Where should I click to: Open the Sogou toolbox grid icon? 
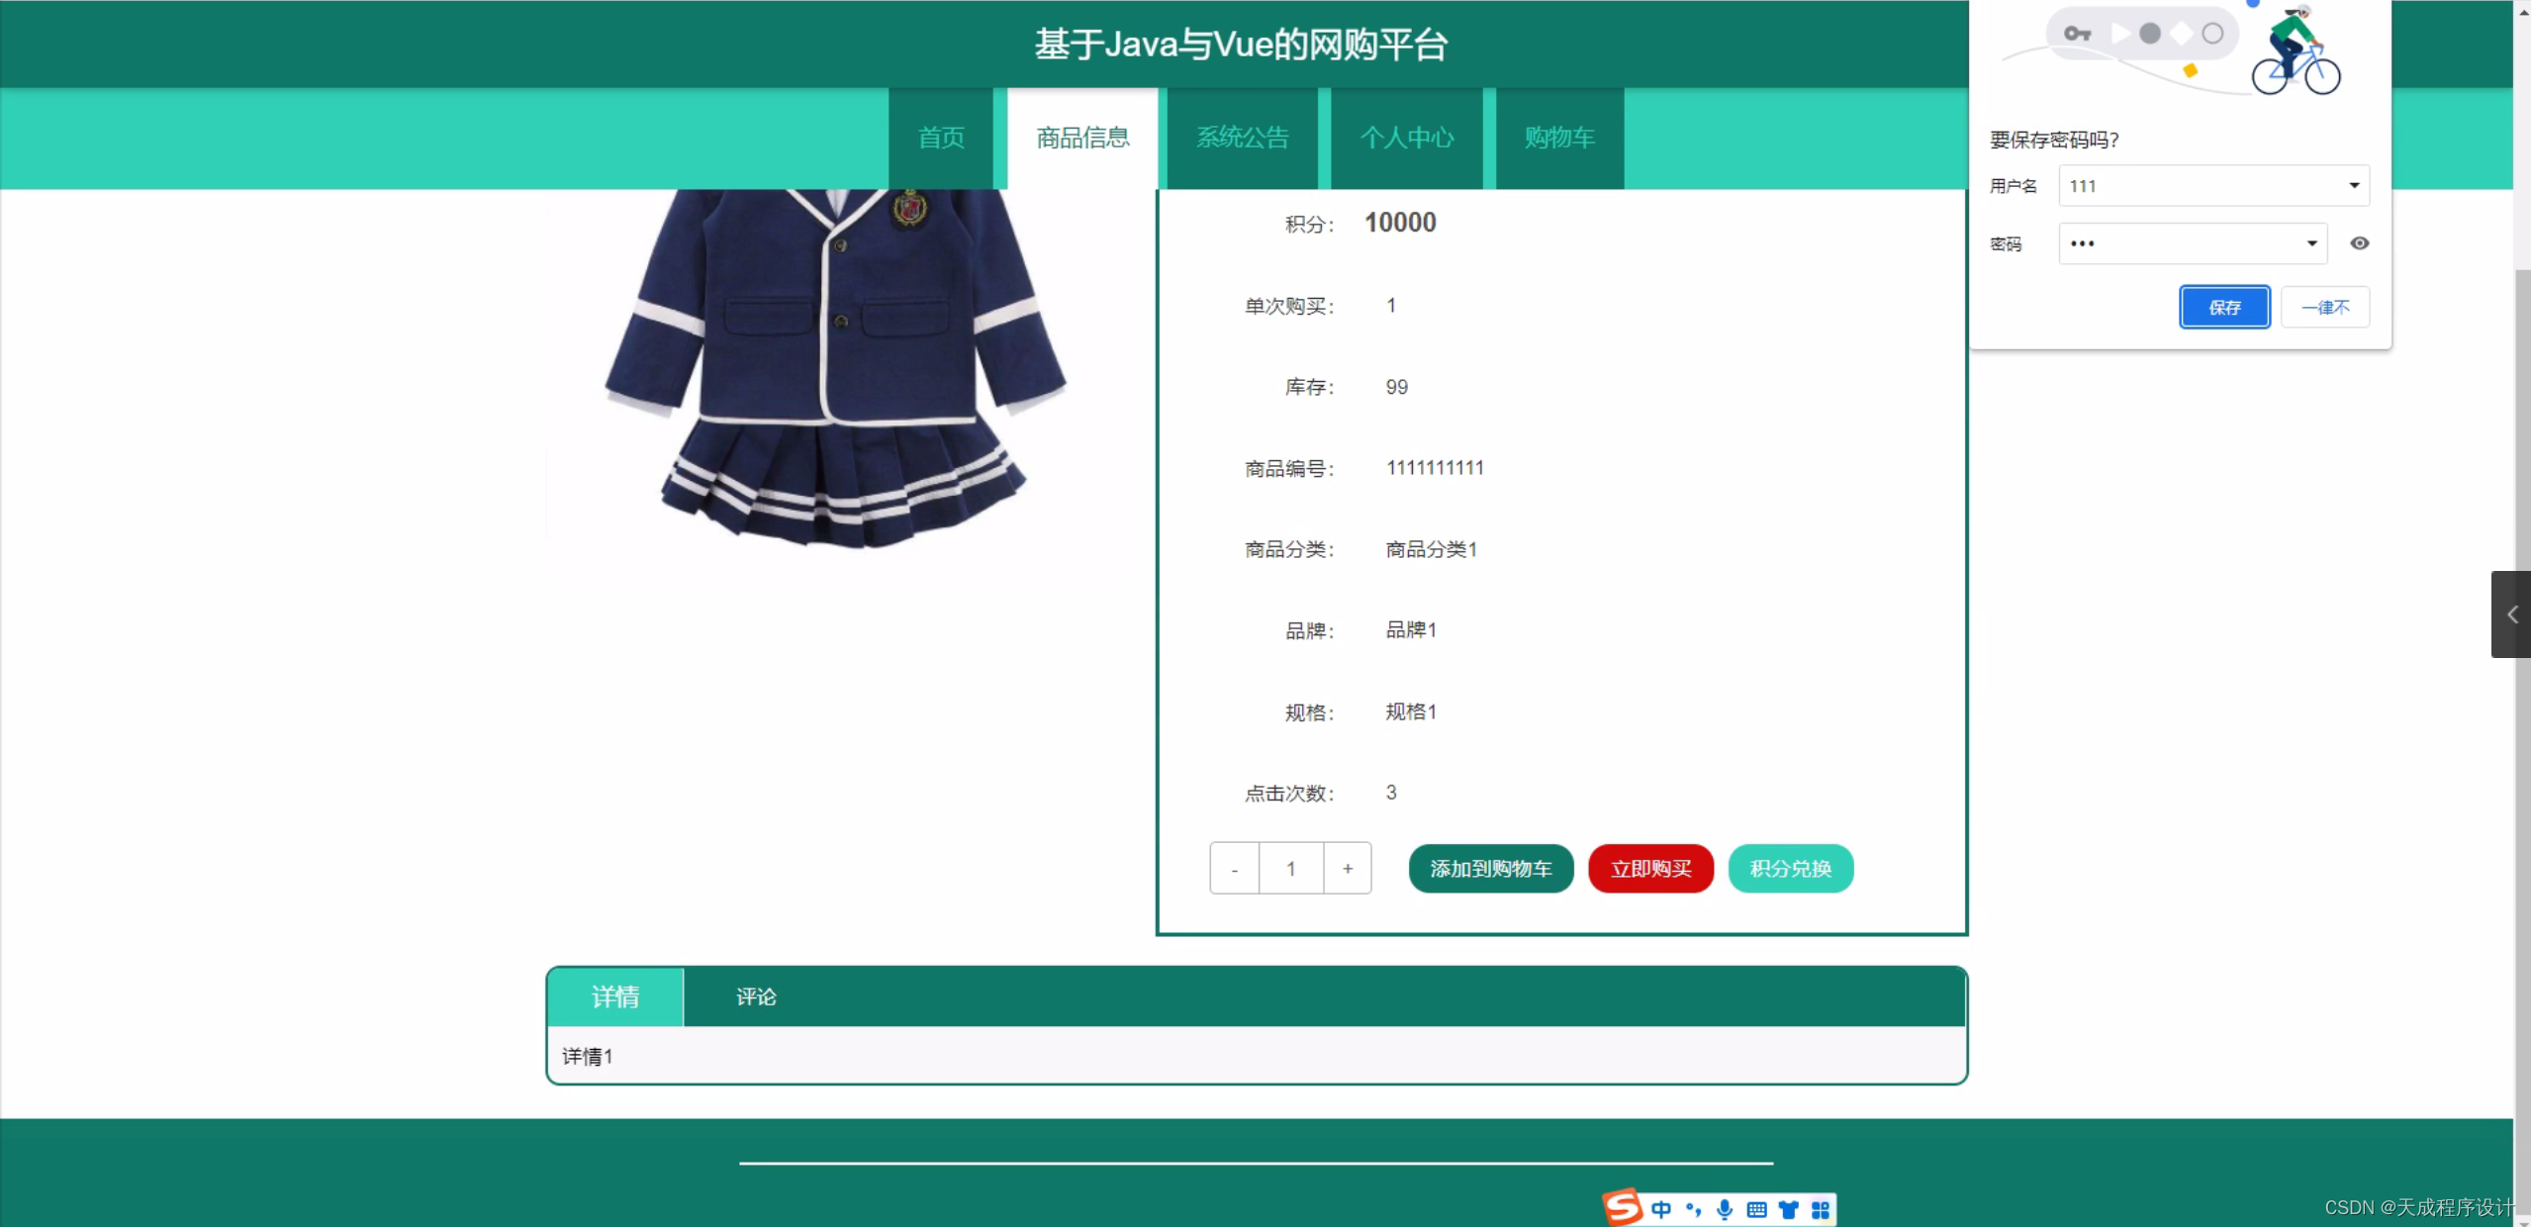pyautogui.click(x=1821, y=1208)
